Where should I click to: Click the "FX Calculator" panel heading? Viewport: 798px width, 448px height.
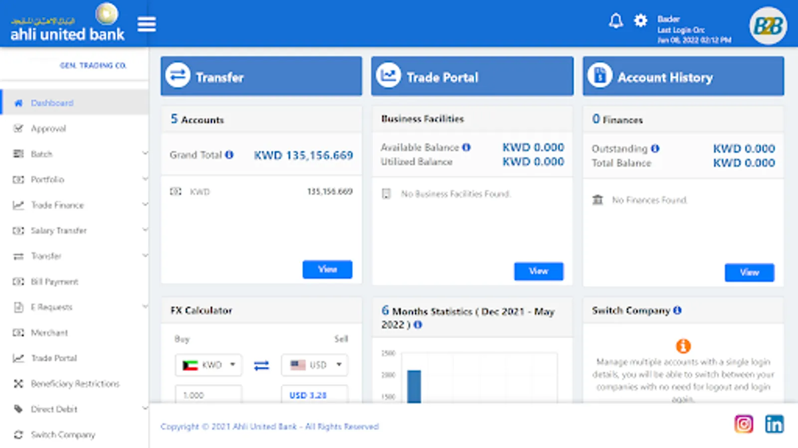click(201, 310)
